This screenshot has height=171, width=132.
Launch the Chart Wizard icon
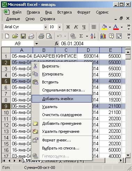pos(103,36)
